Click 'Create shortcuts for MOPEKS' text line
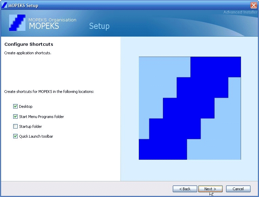 [x=49, y=92]
